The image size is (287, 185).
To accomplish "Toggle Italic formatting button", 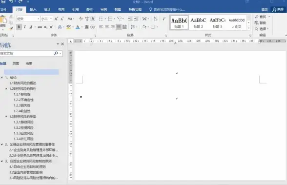I will point(25,27).
